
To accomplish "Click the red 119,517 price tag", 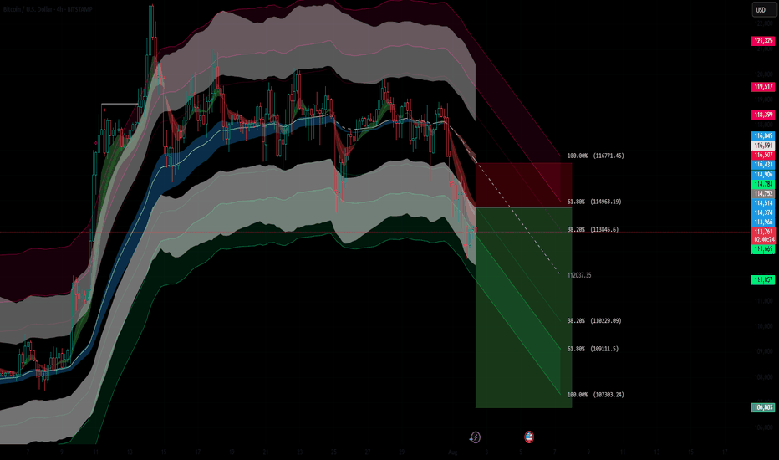I will [763, 86].
